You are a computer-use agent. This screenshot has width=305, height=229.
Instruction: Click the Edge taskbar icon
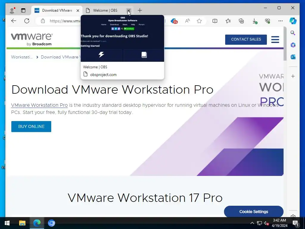[37, 223]
